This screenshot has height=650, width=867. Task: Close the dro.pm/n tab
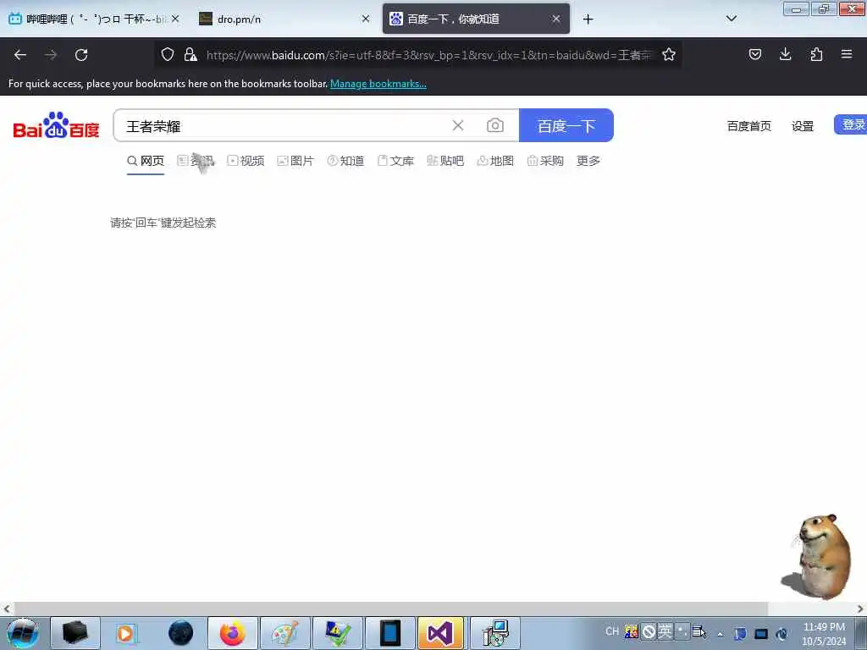366,19
